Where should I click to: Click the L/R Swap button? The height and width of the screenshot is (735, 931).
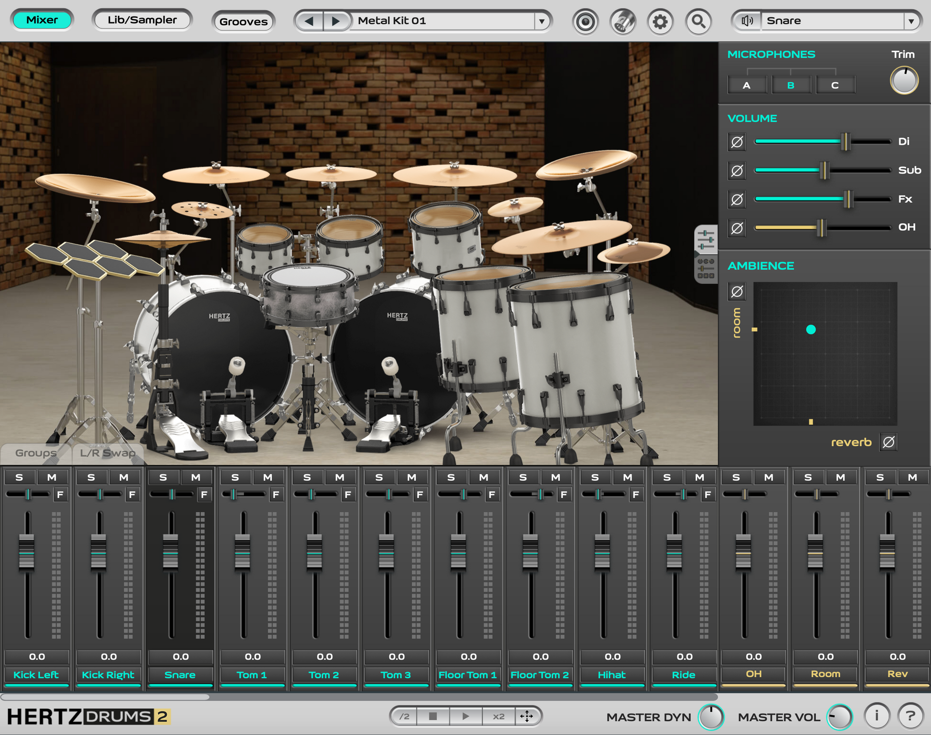point(107,453)
